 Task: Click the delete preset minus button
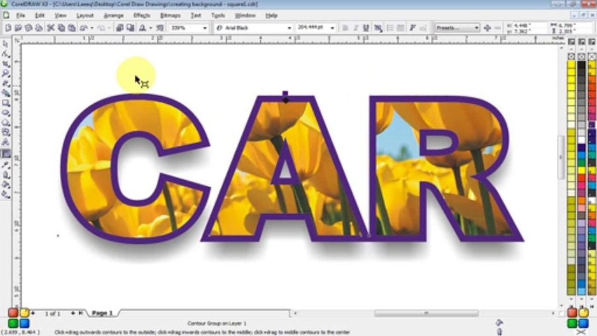[498, 28]
